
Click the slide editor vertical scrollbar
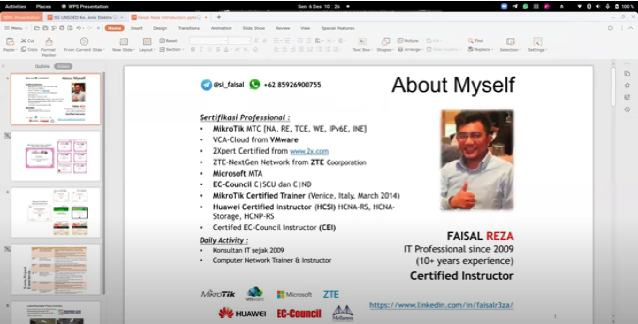click(x=613, y=88)
